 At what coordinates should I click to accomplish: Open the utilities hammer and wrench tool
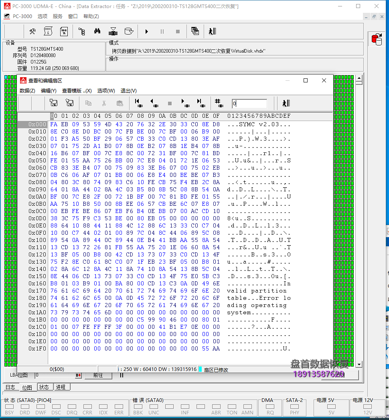click(x=33, y=31)
